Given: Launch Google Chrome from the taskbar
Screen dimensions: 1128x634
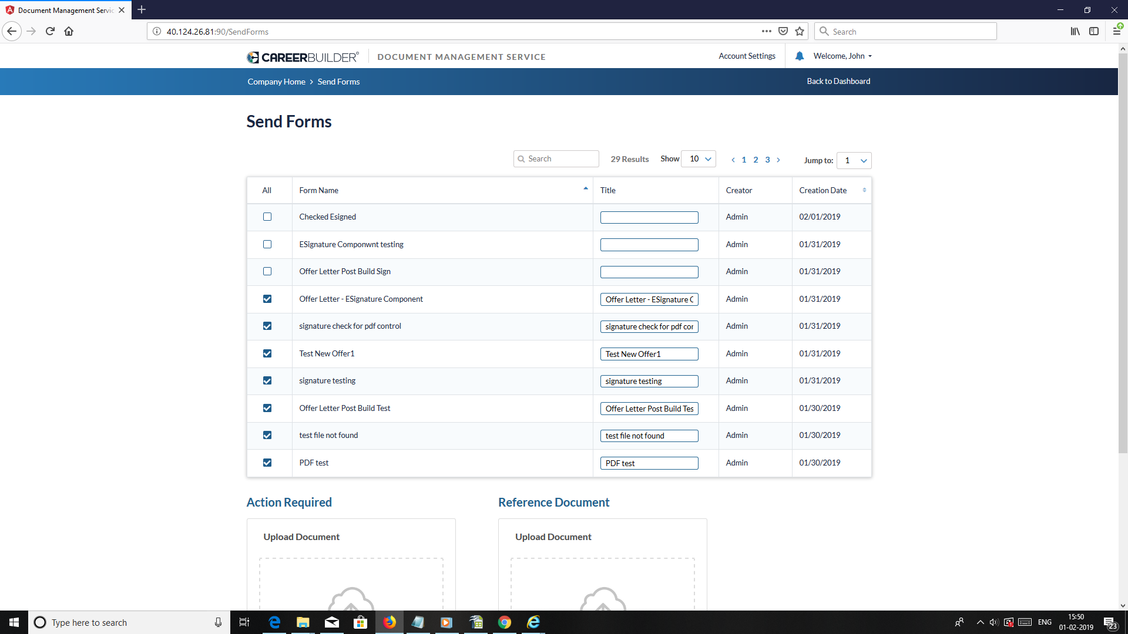Looking at the screenshot, I should tap(504, 622).
